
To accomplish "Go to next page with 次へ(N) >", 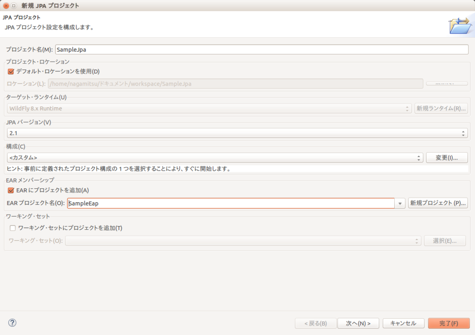I will coord(358,323).
